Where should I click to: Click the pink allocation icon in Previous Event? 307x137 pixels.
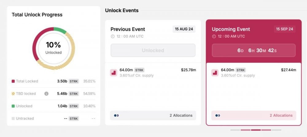click(x=113, y=72)
